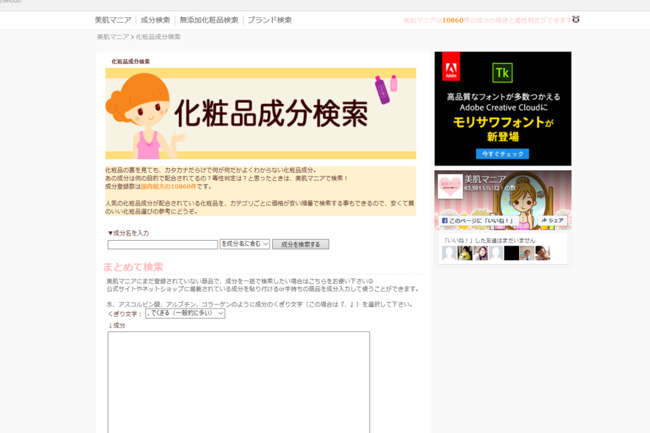This screenshot has width=650, height=433.
Task: Click the Adobe logo in the ad
Action: click(451, 66)
